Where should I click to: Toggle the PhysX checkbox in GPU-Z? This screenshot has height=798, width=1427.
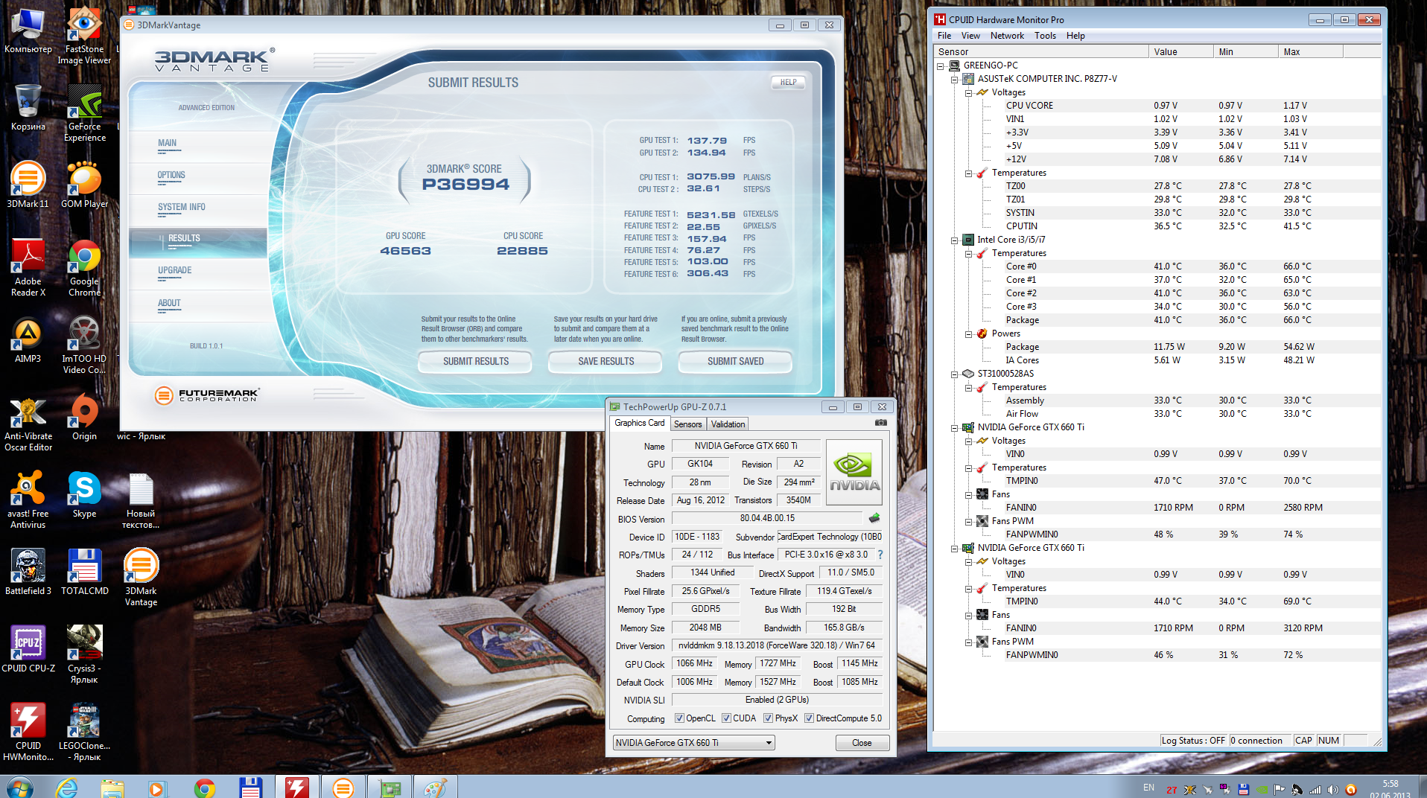point(768,718)
